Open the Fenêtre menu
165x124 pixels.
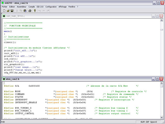(x=72, y=7)
